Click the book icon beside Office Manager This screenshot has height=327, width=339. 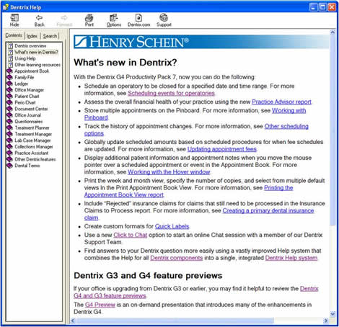point(9,90)
